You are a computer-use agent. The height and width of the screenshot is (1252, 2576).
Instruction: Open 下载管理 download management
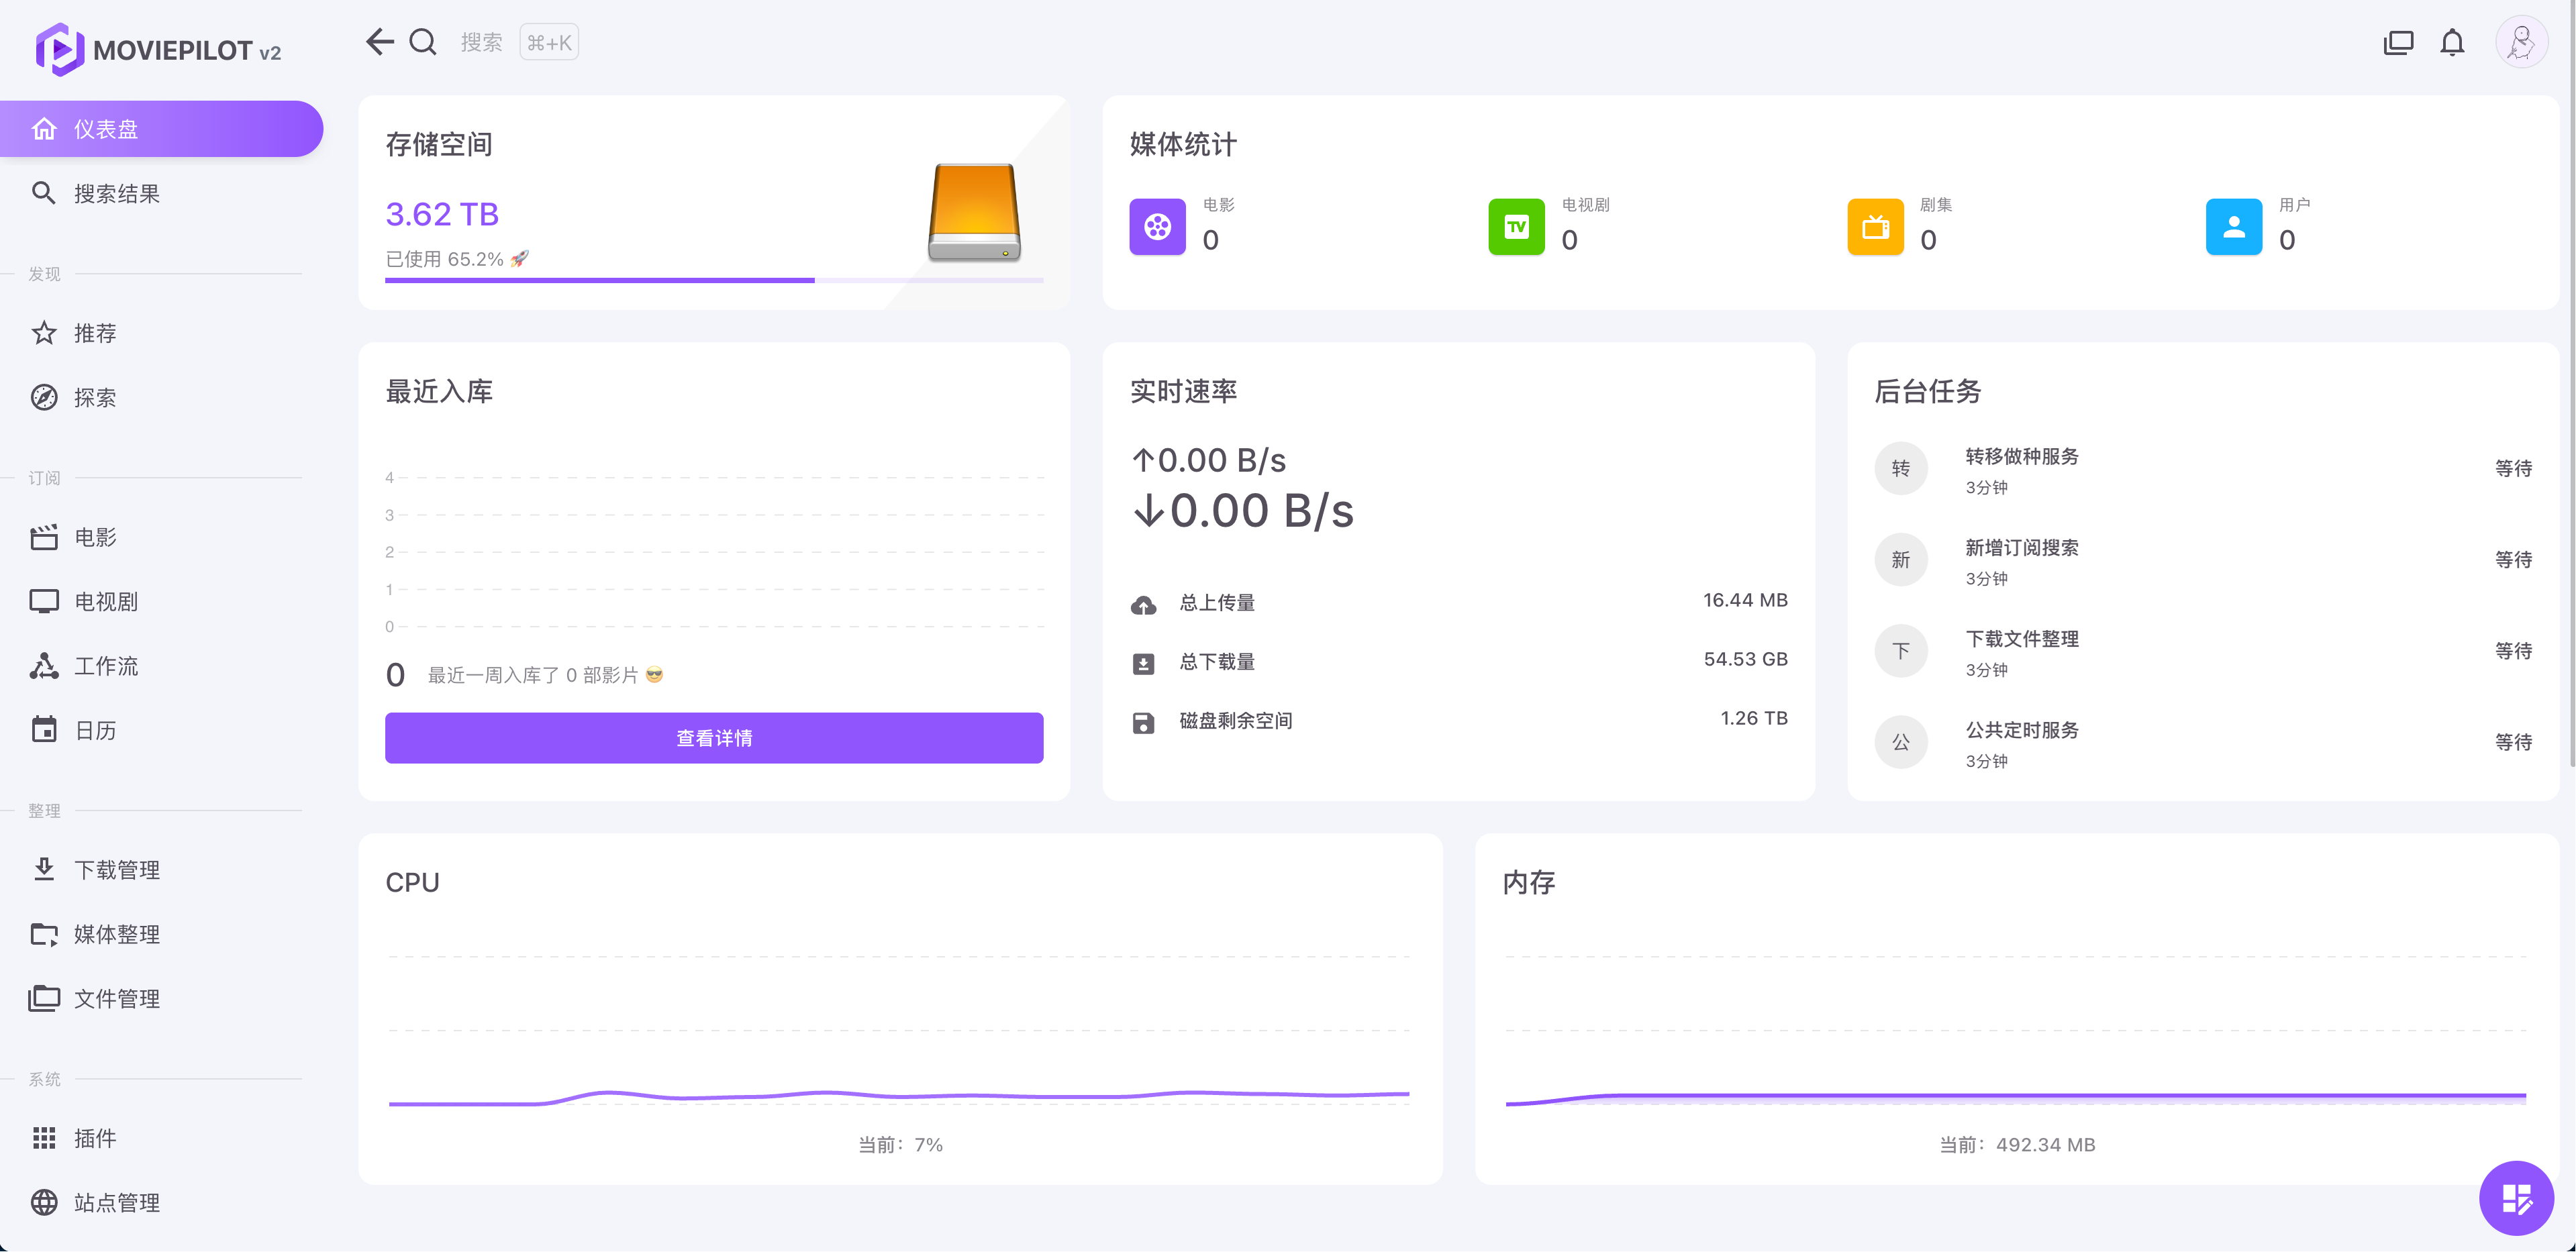161,870
